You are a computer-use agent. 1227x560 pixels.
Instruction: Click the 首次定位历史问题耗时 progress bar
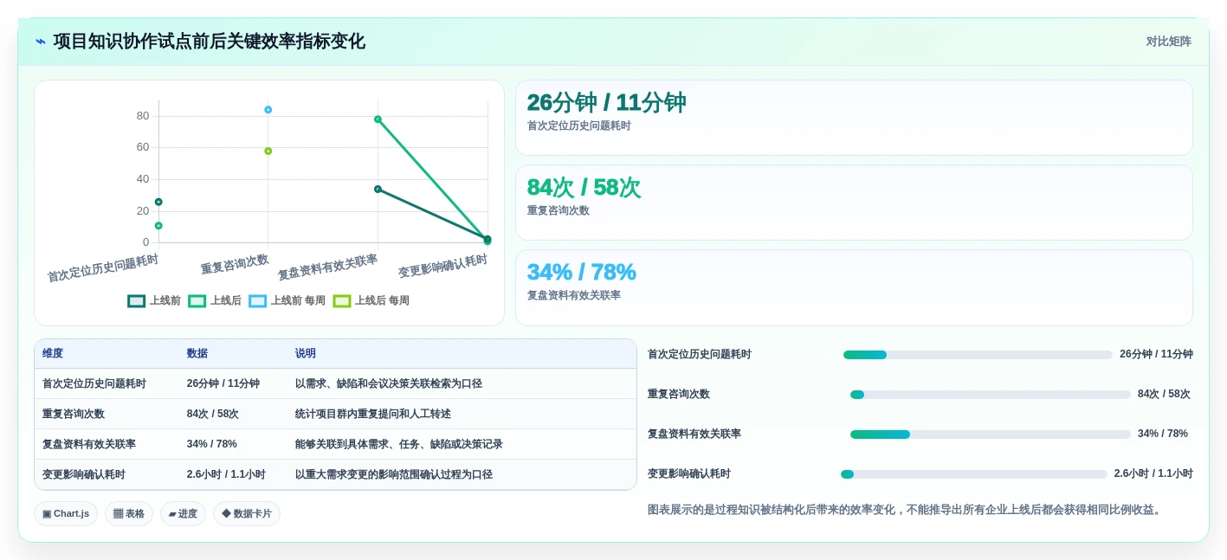978,355
